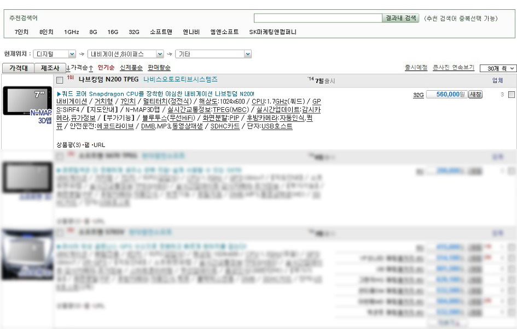Click the 블루투스(무선HiFi) spec link
Viewport: 517px width, 329px height.
point(169,118)
